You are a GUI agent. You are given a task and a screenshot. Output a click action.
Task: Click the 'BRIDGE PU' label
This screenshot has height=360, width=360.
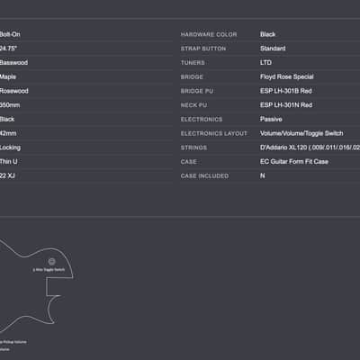[197, 91]
